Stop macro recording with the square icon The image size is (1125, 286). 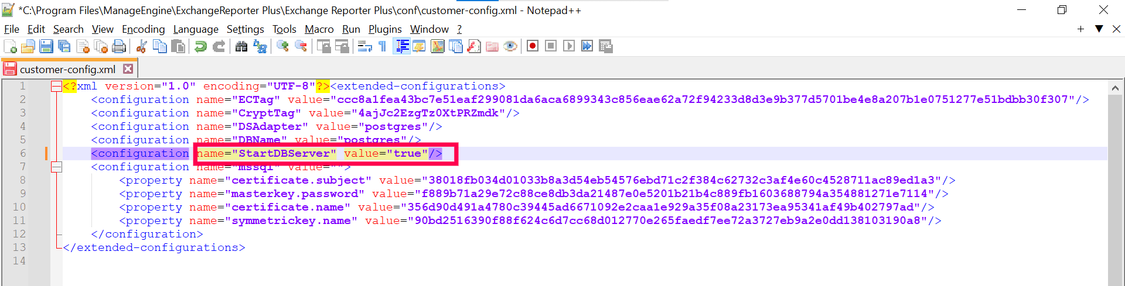tap(551, 46)
